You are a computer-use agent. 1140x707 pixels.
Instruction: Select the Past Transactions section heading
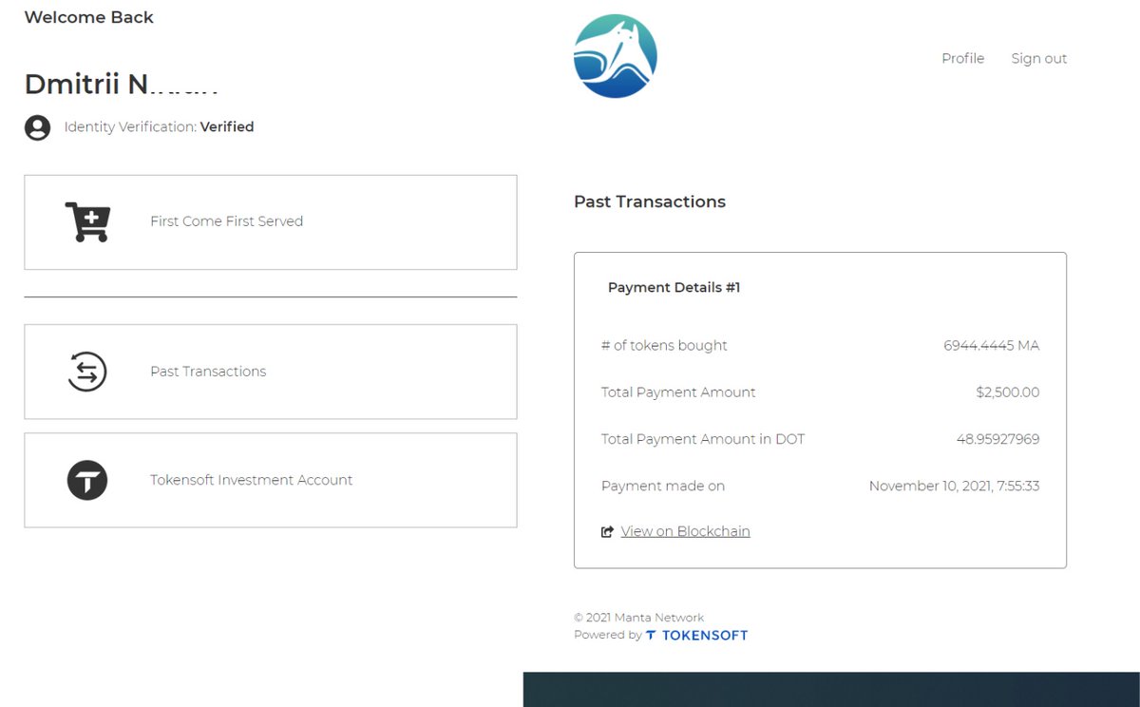(650, 201)
